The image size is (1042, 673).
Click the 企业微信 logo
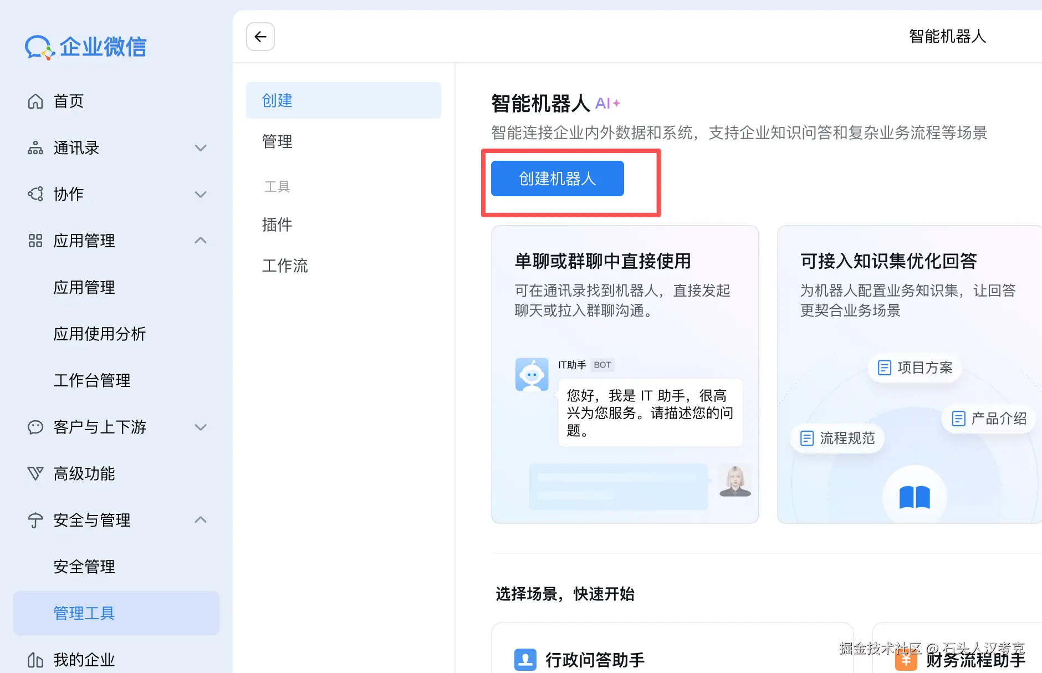coord(86,47)
